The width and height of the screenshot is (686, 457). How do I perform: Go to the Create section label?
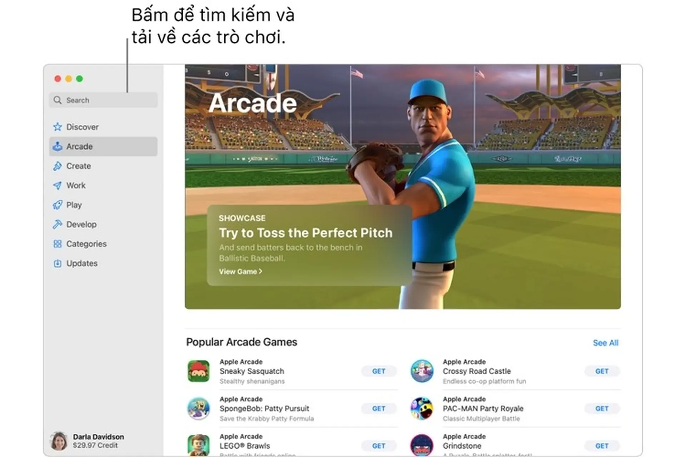click(79, 166)
